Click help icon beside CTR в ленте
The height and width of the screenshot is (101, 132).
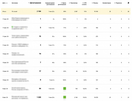pyautogui.click(x=83, y=3)
